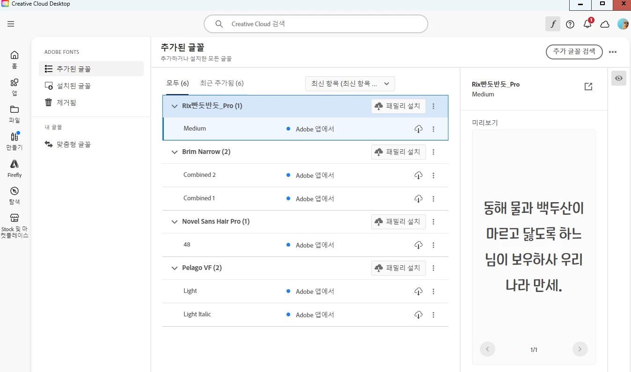Go to Home in the sidebar
The width and height of the screenshot is (631, 372).
15,59
